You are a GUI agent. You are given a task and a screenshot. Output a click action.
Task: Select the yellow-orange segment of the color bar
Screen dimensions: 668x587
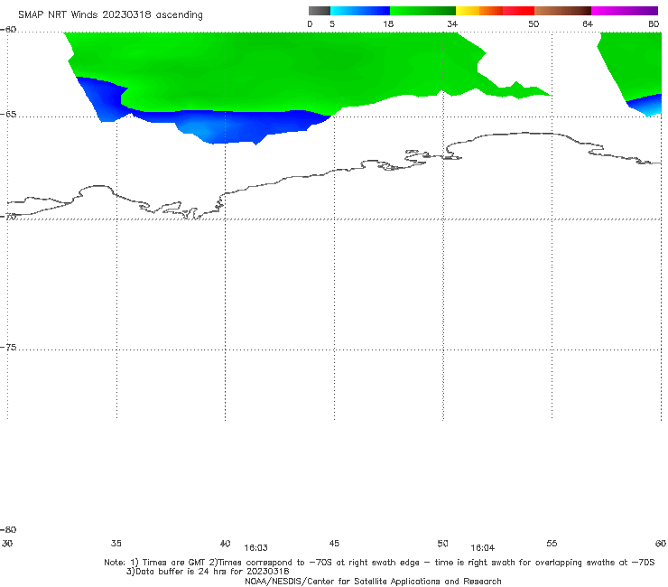(x=479, y=11)
